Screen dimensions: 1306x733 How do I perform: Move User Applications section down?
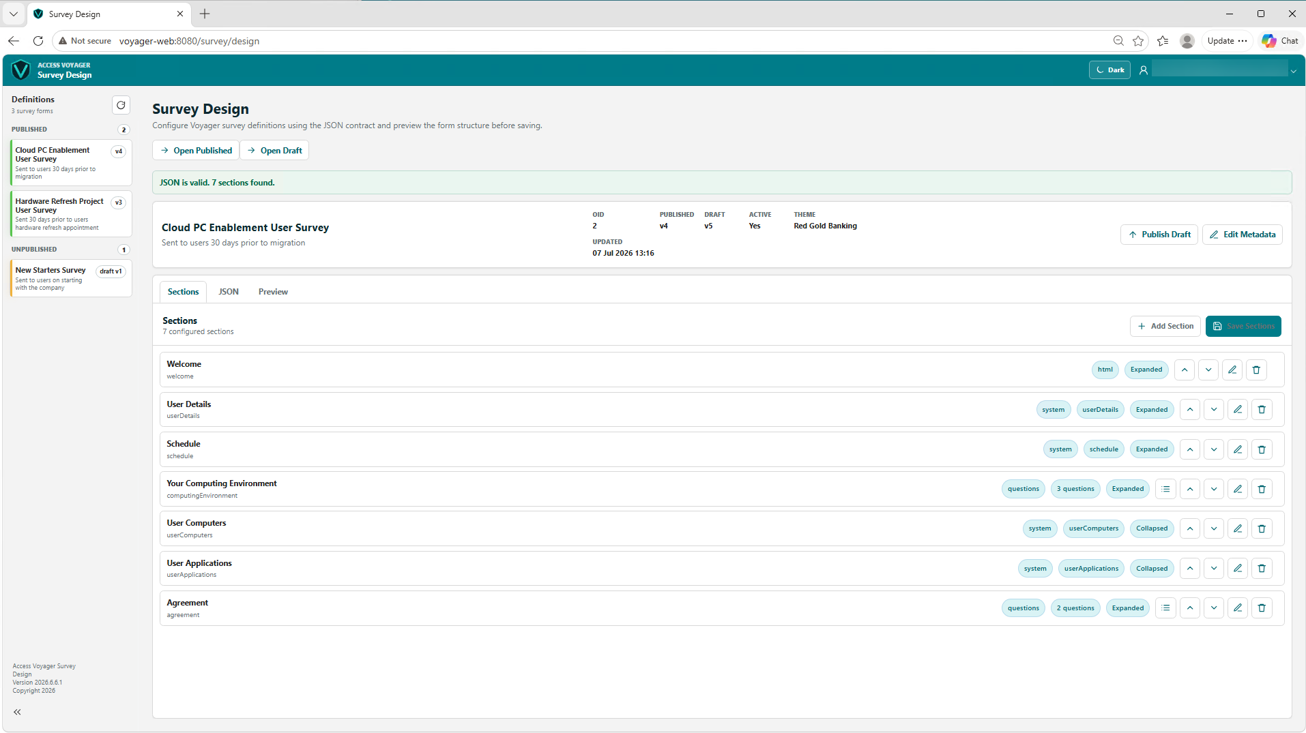click(x=1214, y=569)
